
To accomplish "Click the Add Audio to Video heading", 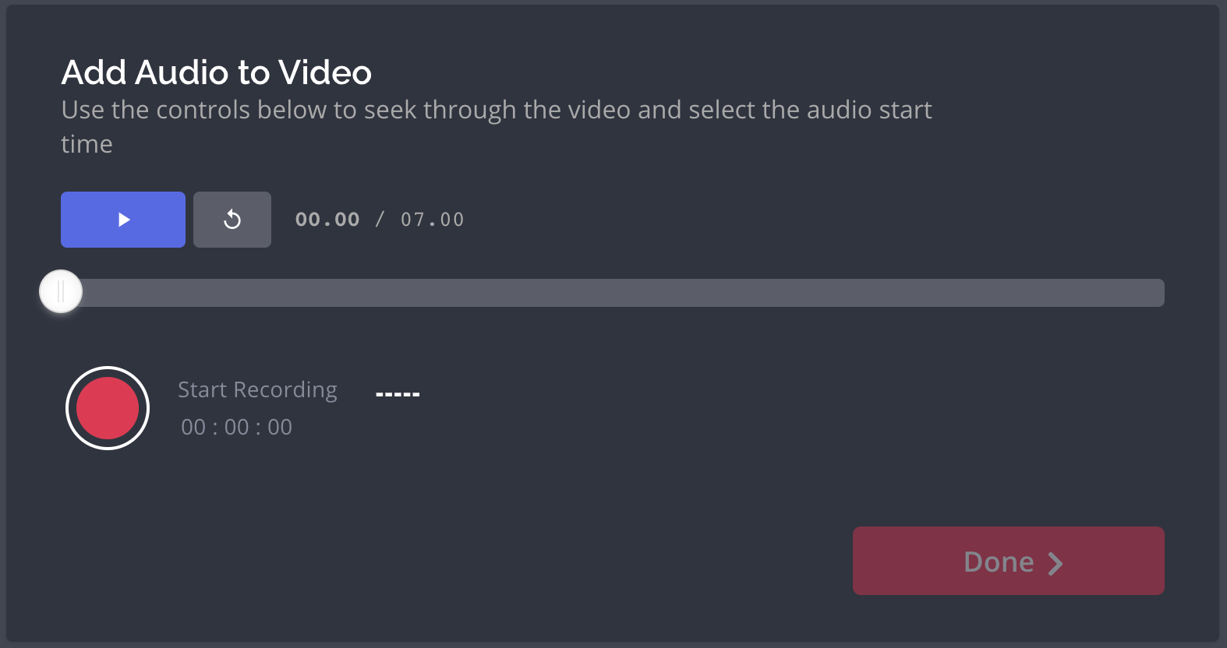I will tap(217, 72).
